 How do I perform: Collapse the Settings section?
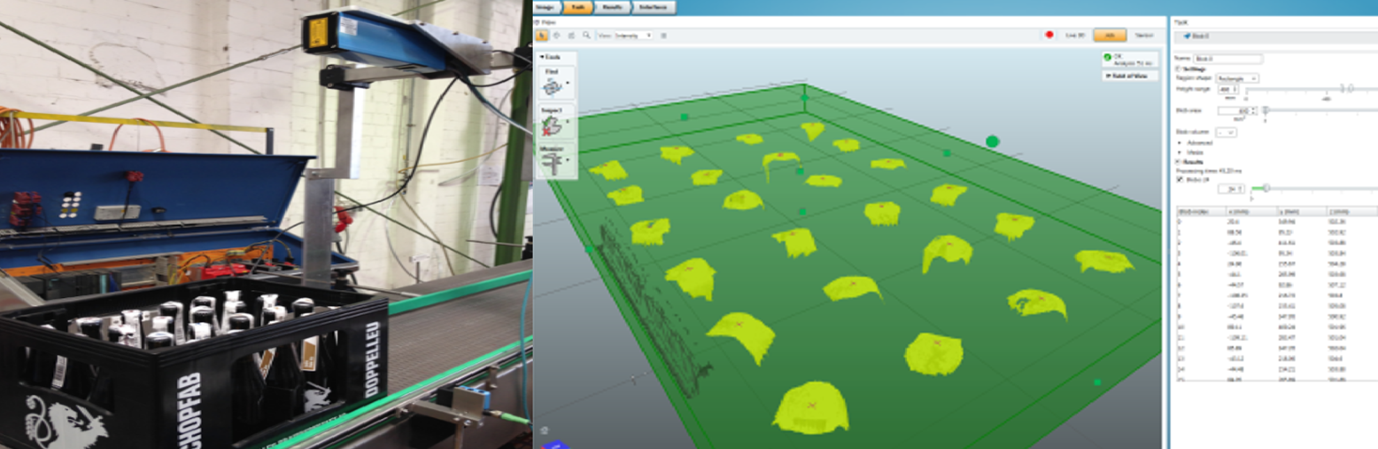click(1178, 69)
